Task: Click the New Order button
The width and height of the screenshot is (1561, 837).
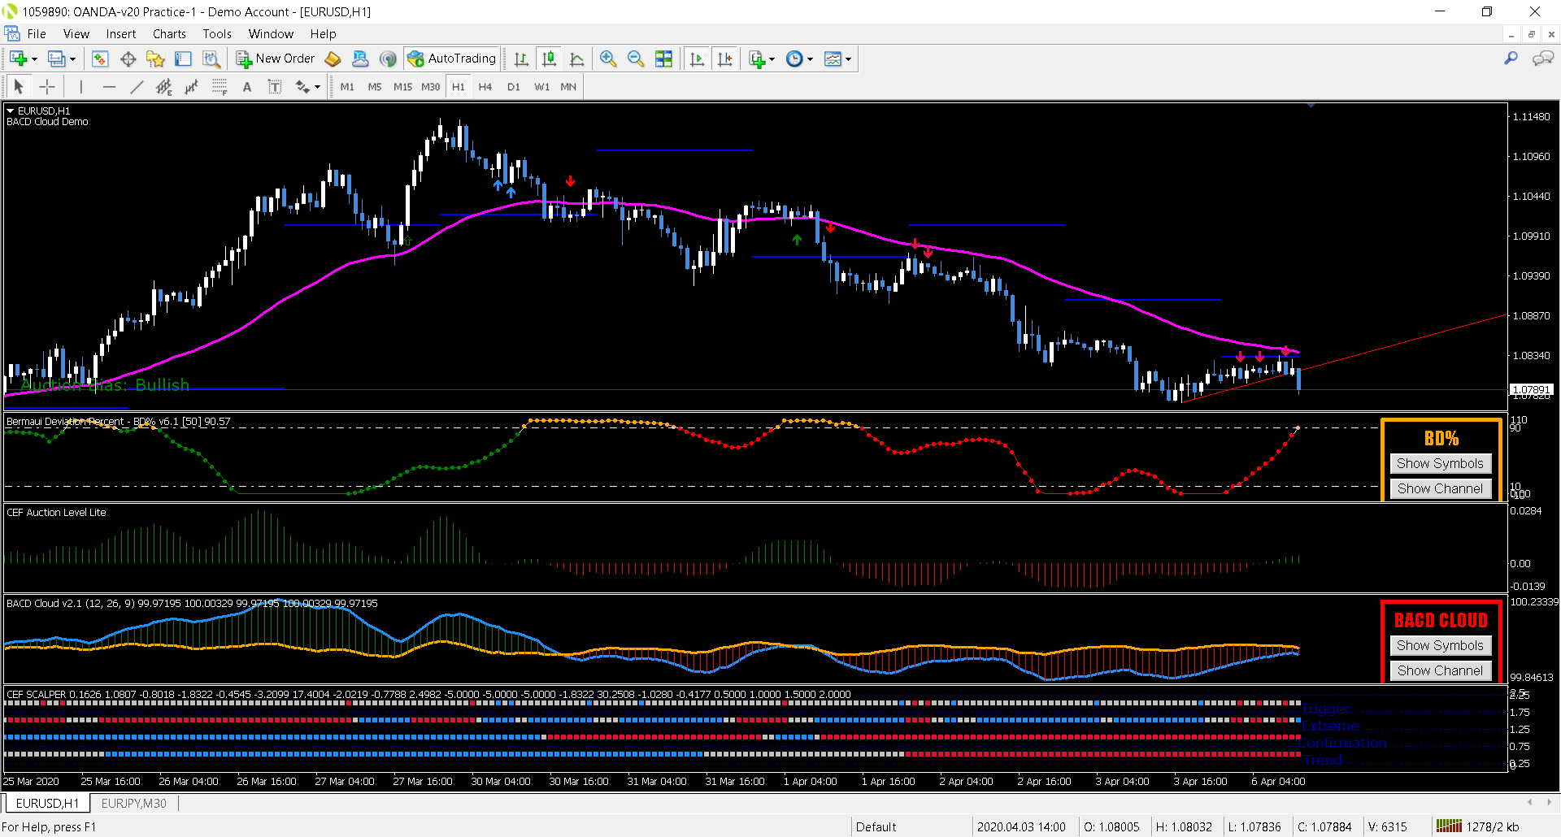Action: (276, 59)
